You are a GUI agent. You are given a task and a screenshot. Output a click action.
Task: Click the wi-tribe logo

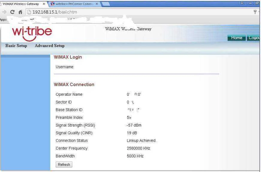32,34
